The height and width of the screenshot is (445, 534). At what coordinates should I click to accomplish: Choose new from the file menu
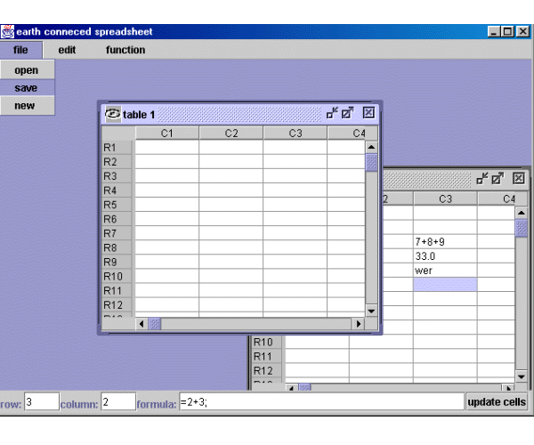[27, 106]
